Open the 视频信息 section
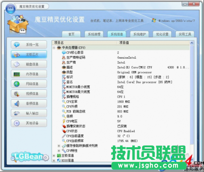This screenshot has width=204, height=172. point(29,94)
